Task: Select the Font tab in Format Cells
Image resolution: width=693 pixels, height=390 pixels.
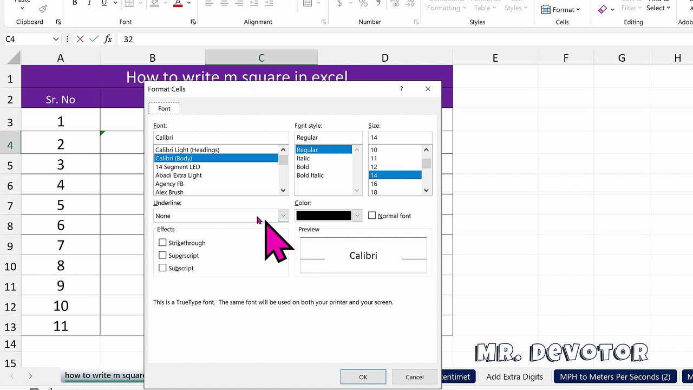Action: coord(164,108)
